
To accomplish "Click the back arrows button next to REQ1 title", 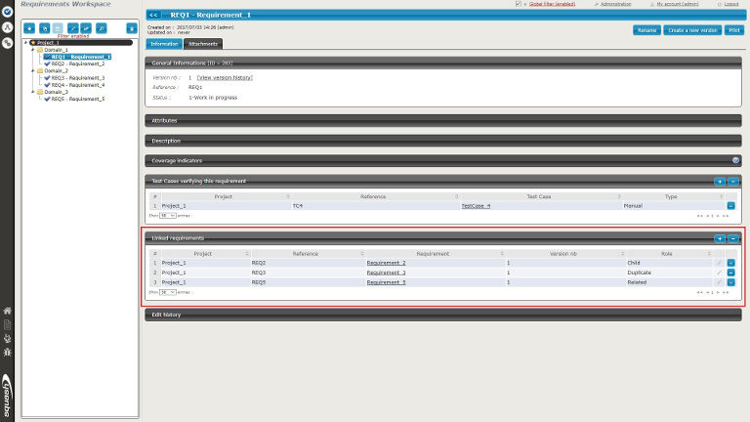I will coord(153,15).
